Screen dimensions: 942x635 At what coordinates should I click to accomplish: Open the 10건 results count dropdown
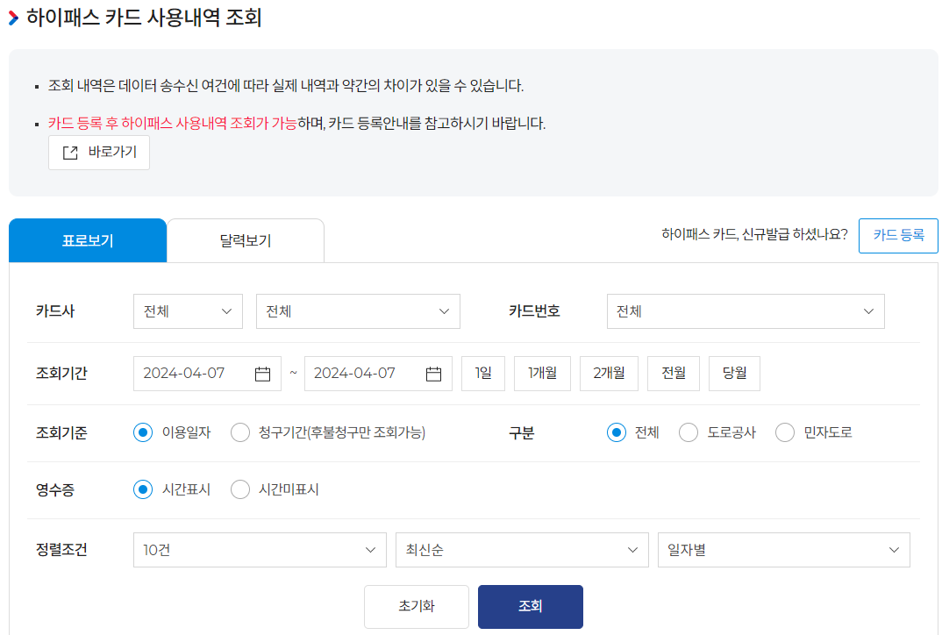coord(259,550)
